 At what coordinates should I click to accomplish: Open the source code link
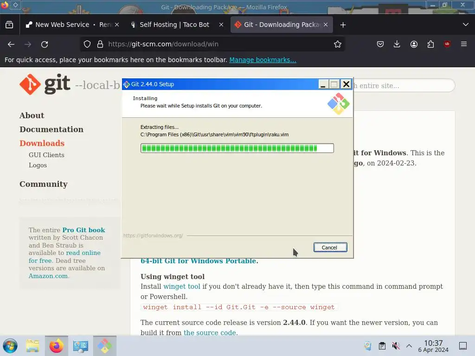[x=210, y=332]
